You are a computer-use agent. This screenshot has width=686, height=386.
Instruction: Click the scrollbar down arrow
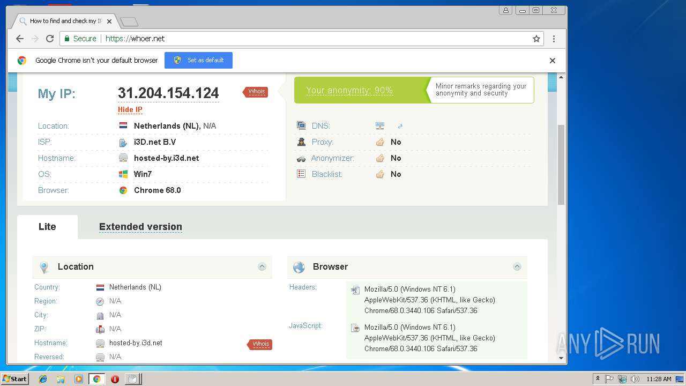(561, 358)
